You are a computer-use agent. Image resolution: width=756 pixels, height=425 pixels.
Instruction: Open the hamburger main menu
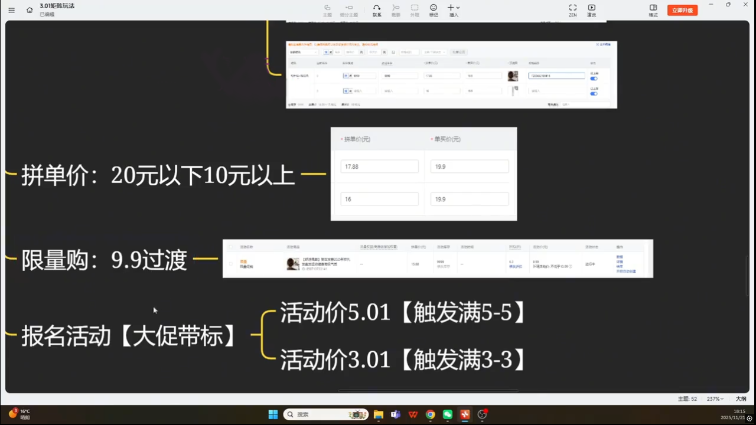click(x=11, y=10)
